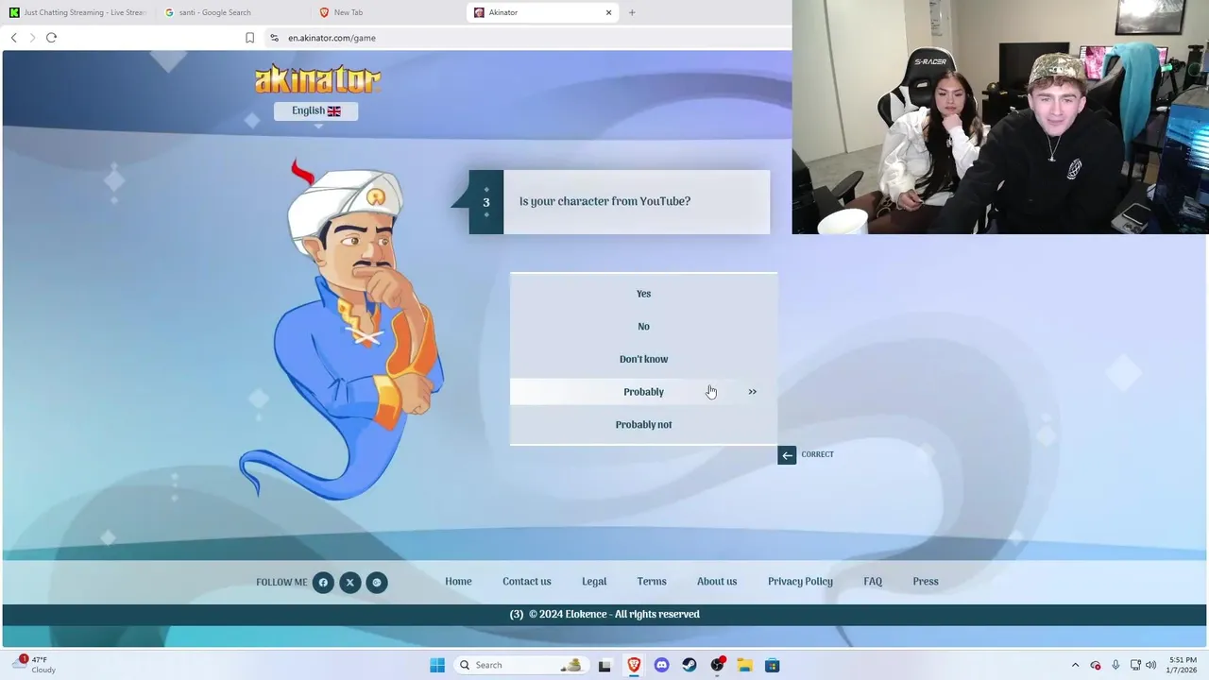Open the Privacy Policy footer link

pyautogui.click(x=800, y=582)
